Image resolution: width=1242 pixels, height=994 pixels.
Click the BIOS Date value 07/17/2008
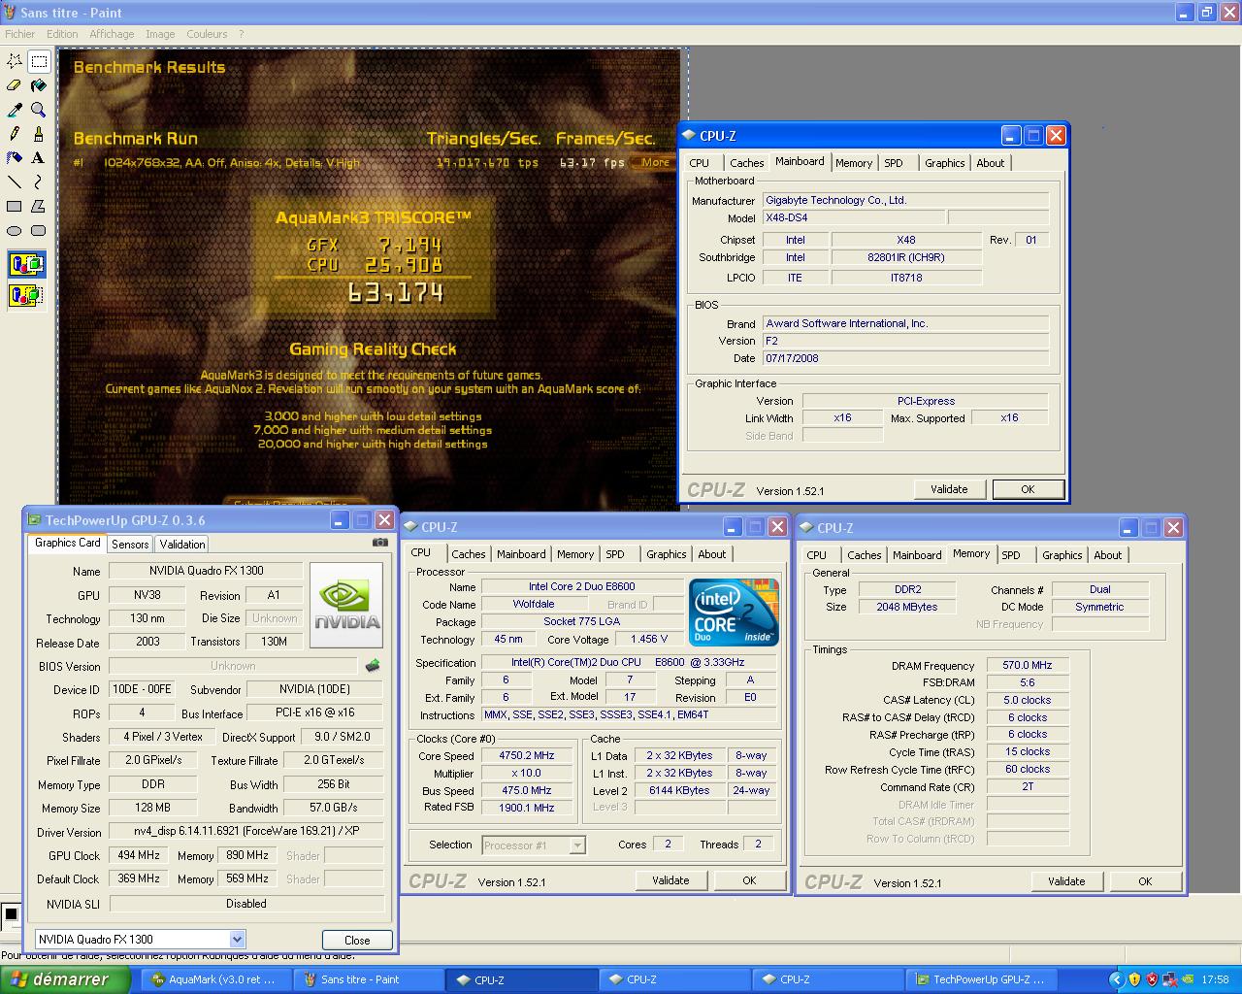[904, 358]
